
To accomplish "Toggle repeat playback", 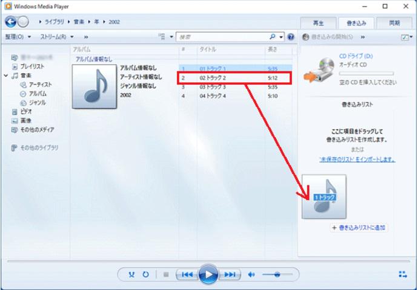I will (145, 274).
